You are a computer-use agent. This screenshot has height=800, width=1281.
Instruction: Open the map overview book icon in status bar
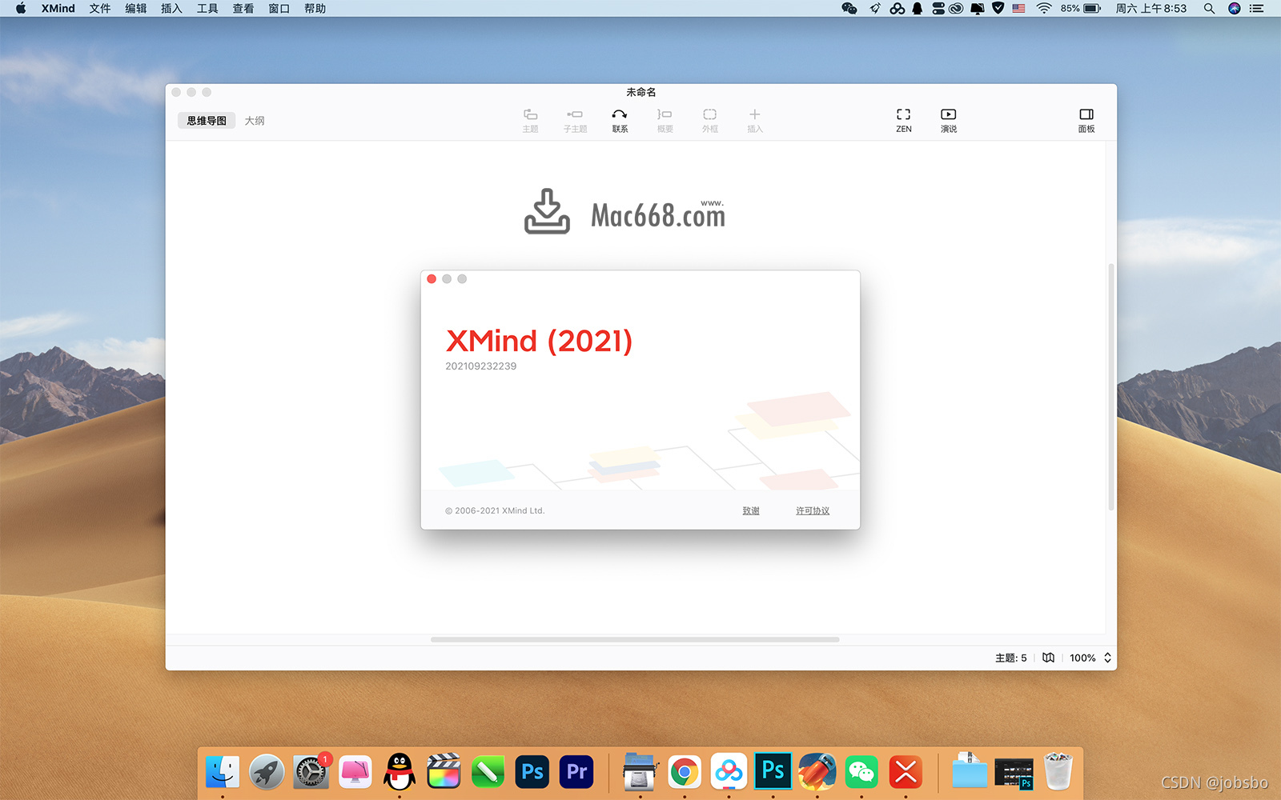click(x=1048, y=658)
